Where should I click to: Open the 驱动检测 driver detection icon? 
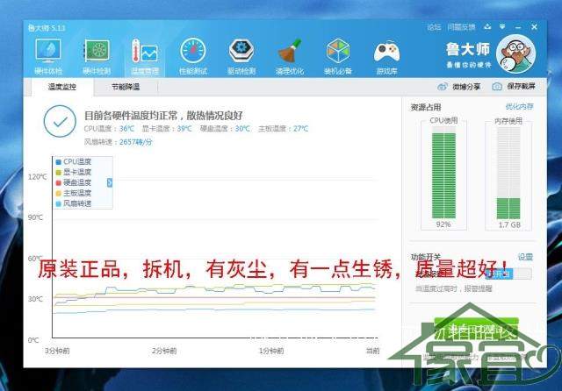tap(241, 56)
